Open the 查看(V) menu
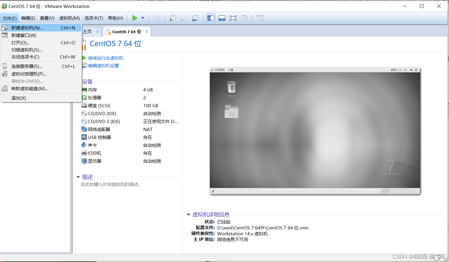This screenshot has height=262, width=449. pos(47,18)
